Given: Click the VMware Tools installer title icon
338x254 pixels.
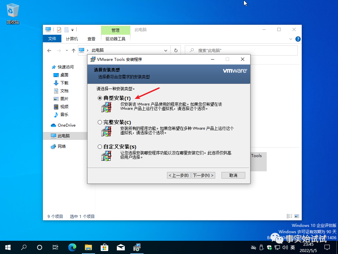Looking at the screenshot, I should tap(93, 60).
